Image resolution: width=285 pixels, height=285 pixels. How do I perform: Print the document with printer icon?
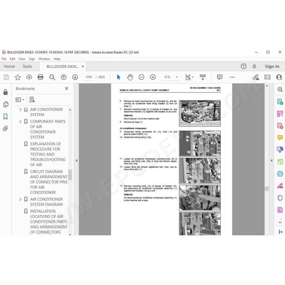point(40,77)
